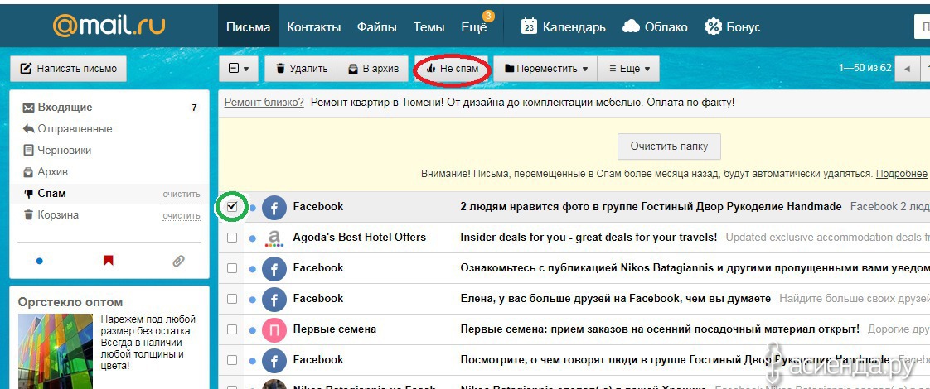Click the Входящие envelope icon
This screenshot has width=930, height=389.
(28, 108)
